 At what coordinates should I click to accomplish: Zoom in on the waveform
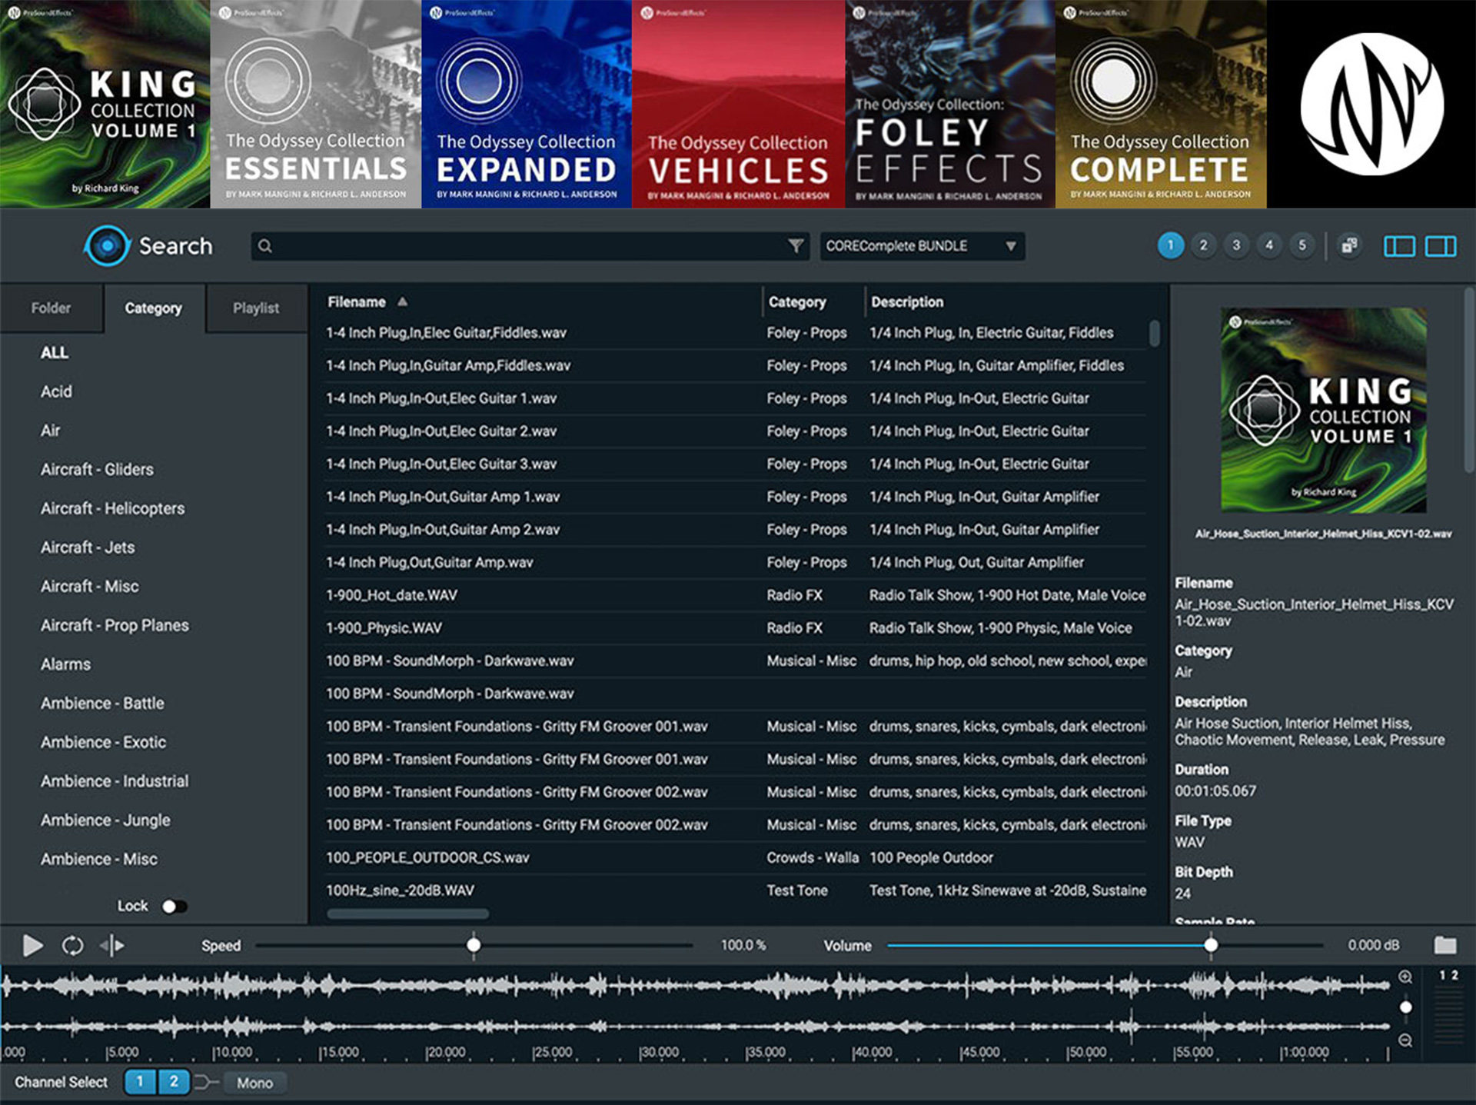(x=1405, y=977)
